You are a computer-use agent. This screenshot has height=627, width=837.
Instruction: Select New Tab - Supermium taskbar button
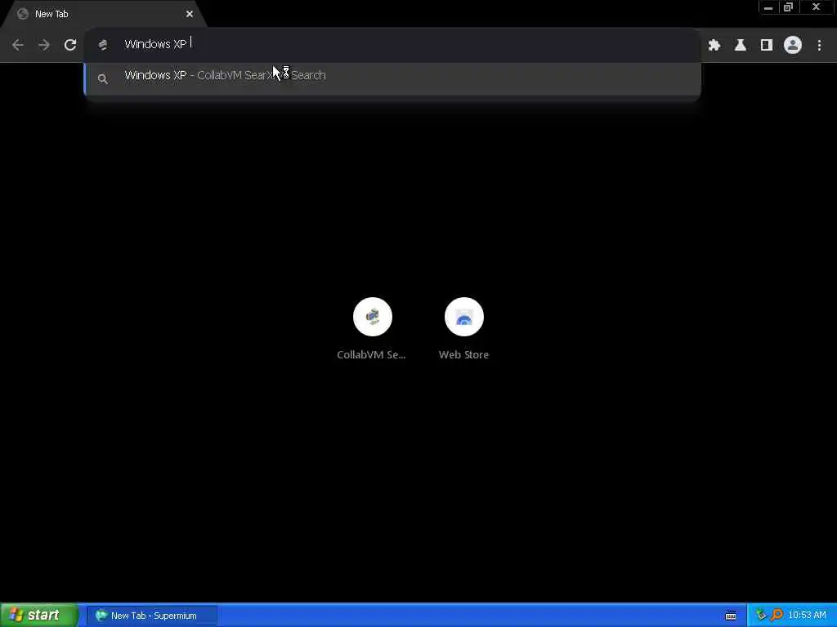pyautogui.click(x=152, y=616)
